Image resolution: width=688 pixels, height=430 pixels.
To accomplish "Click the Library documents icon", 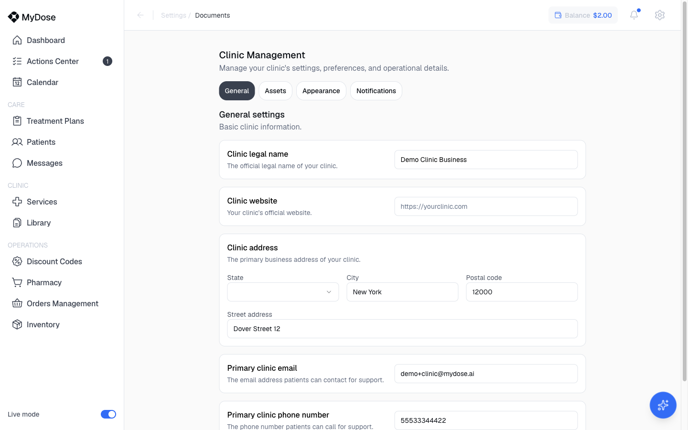I will pyautogui.click(x=17, y=223).
